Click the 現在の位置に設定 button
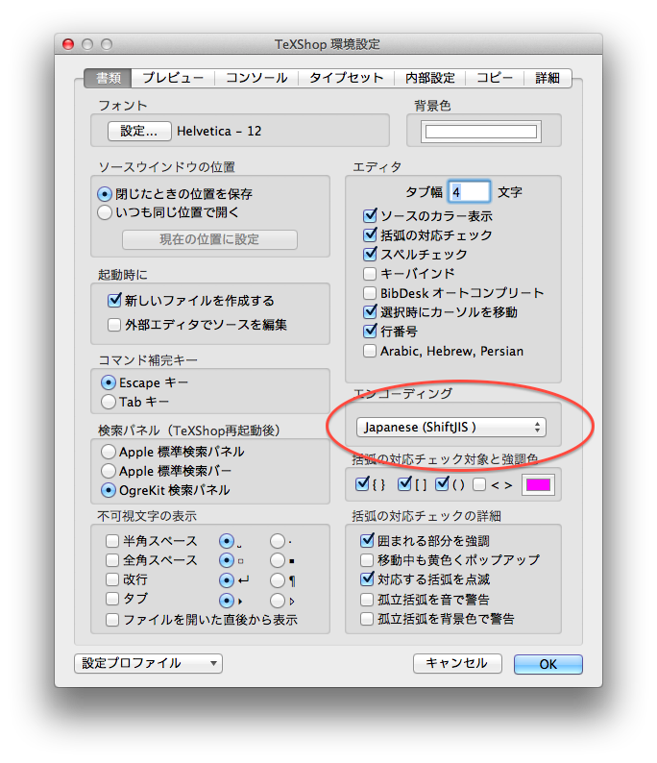Image resolution: width=657 pixels, height=763 pixels. point(209,239)
